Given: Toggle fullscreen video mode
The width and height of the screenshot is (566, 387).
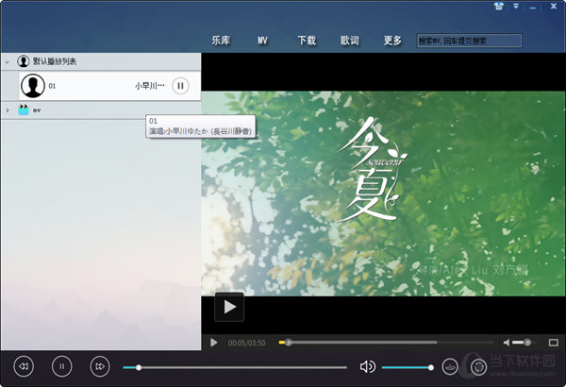Looking at the screenshot, I should [554, 343].
